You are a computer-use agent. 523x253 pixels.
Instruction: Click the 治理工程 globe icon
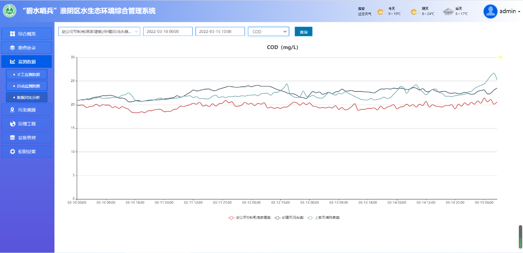(12, 124)
